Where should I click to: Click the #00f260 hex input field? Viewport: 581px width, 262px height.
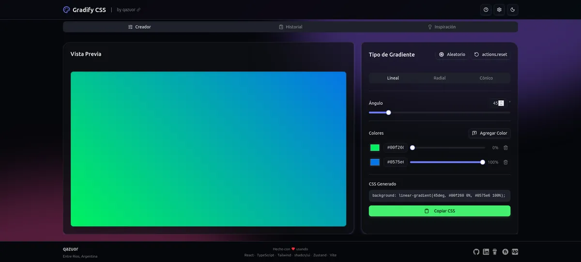click(395, 148)
